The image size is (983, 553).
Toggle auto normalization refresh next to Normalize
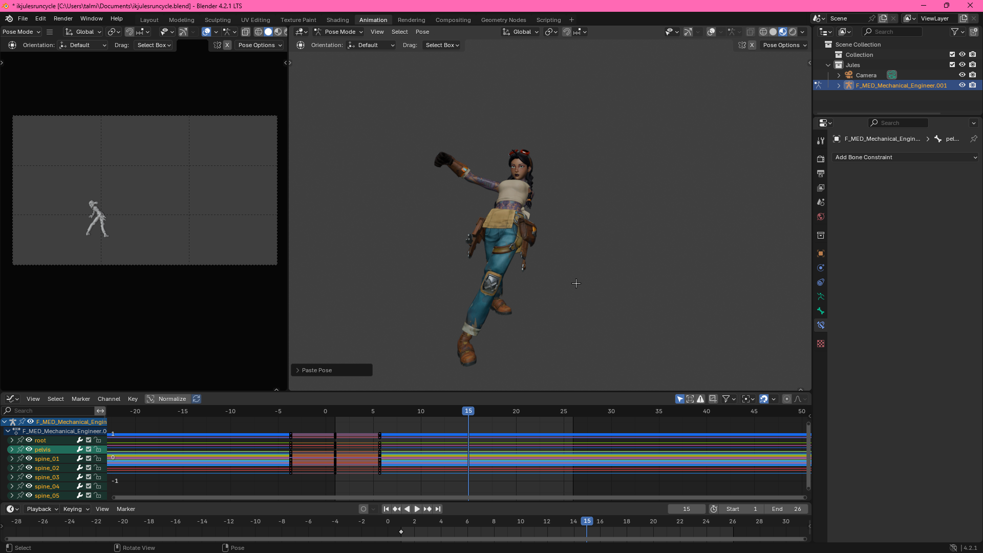pyautogui.click(x=196, y=399)
